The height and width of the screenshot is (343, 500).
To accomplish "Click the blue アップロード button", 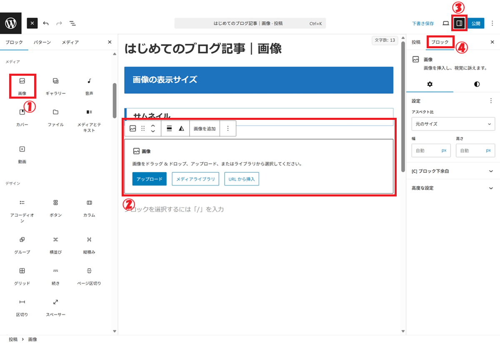I will tap(149, 179).
